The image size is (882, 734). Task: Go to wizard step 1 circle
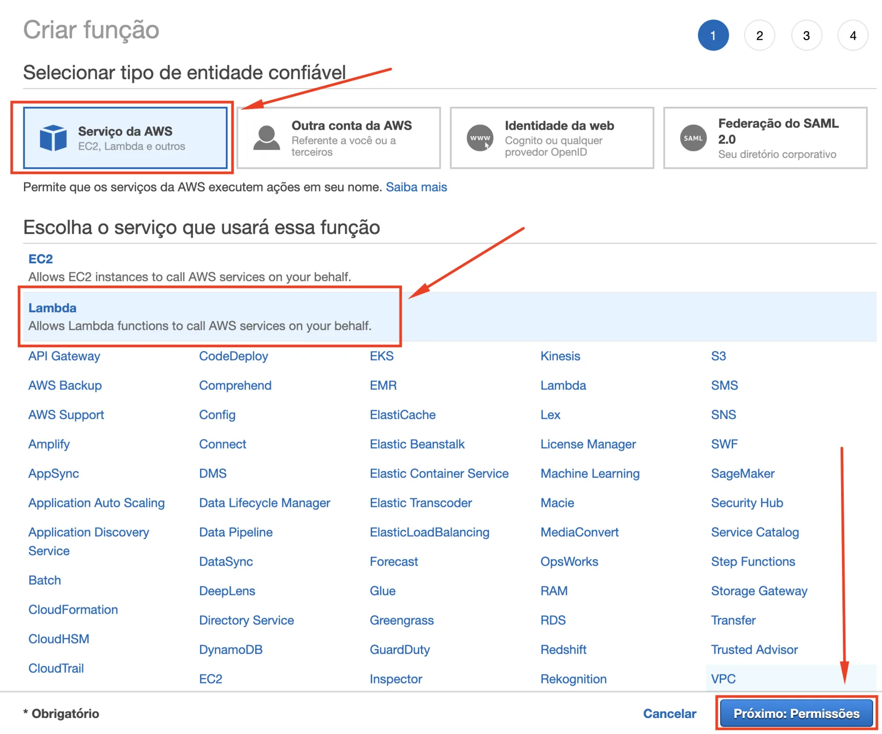tap(713, 35)
